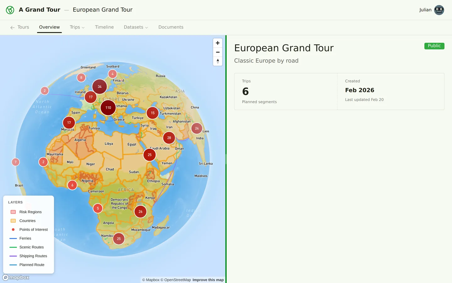Toggle the Scenic Routes layer
Screen dimensions: 452x283
(13, 247)
